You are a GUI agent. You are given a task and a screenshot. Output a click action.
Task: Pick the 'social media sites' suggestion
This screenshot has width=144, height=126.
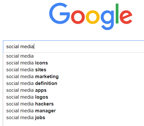pos(73,70)
